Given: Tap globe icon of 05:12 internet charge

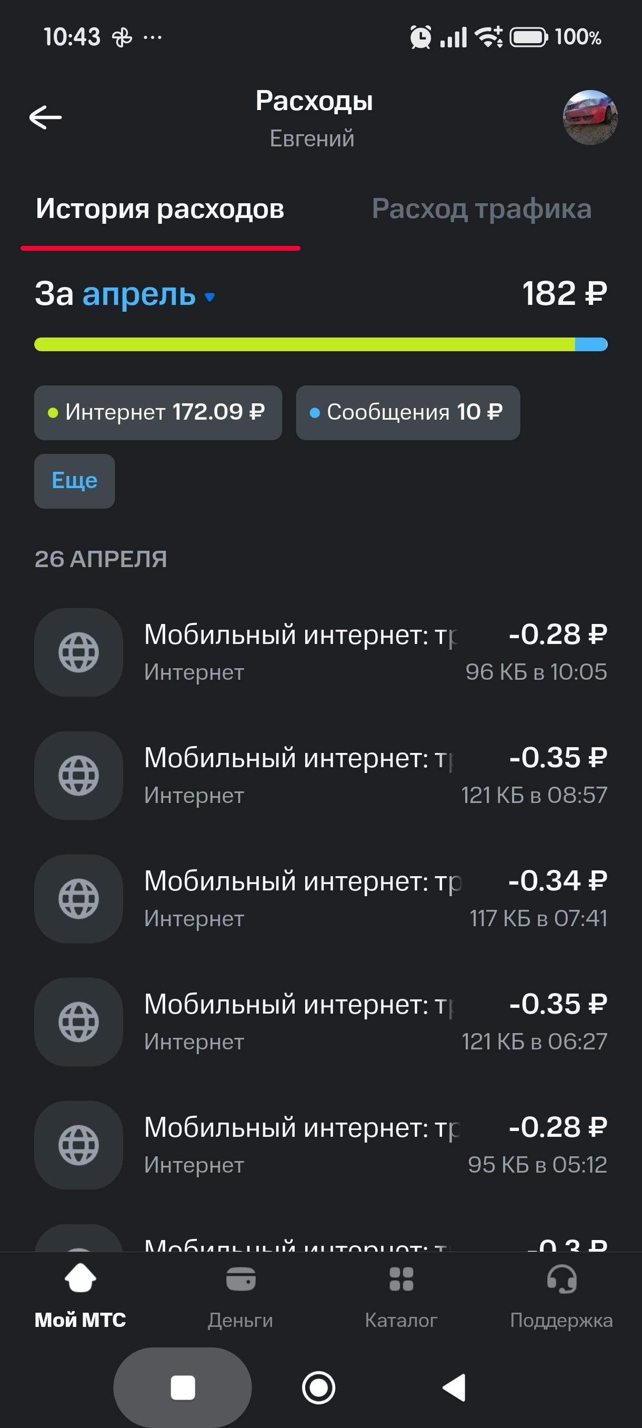Looking at the screenshot, I should tap(78, 1145).
